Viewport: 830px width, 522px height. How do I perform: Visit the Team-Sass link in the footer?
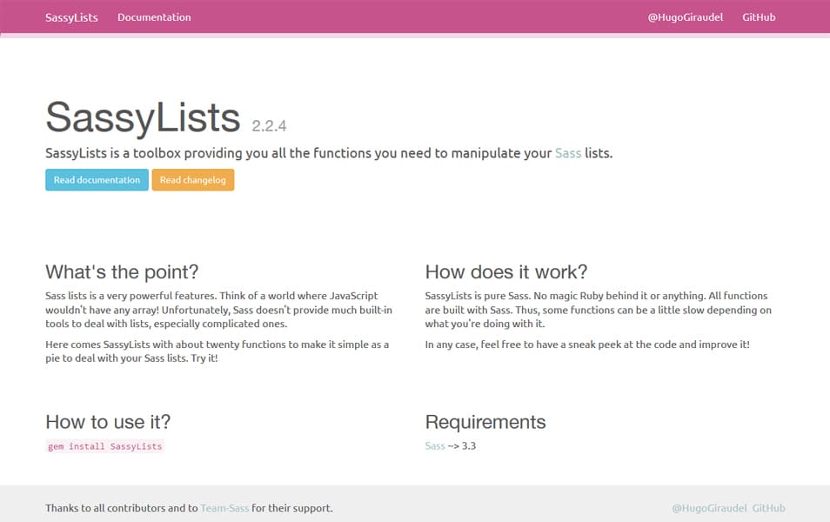click(x=223, y=508)
